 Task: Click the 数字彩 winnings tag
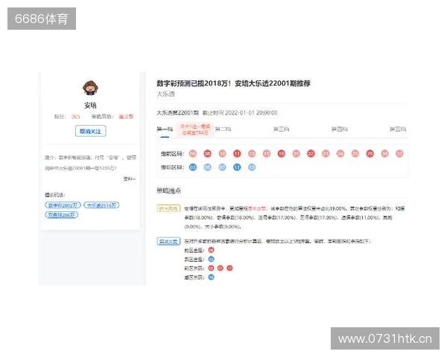point(63,205)
